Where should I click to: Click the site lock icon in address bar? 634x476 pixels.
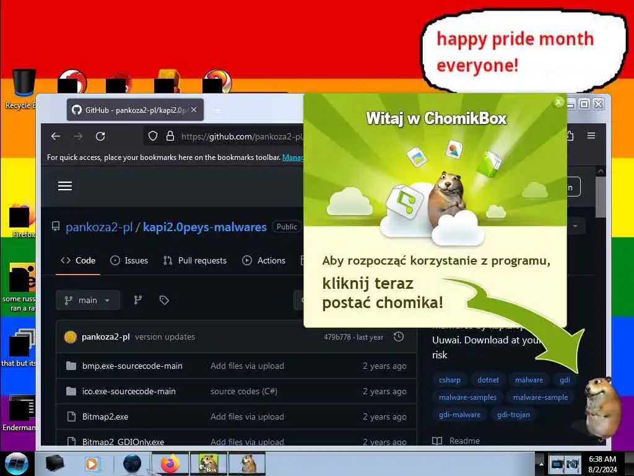[170, 136]
